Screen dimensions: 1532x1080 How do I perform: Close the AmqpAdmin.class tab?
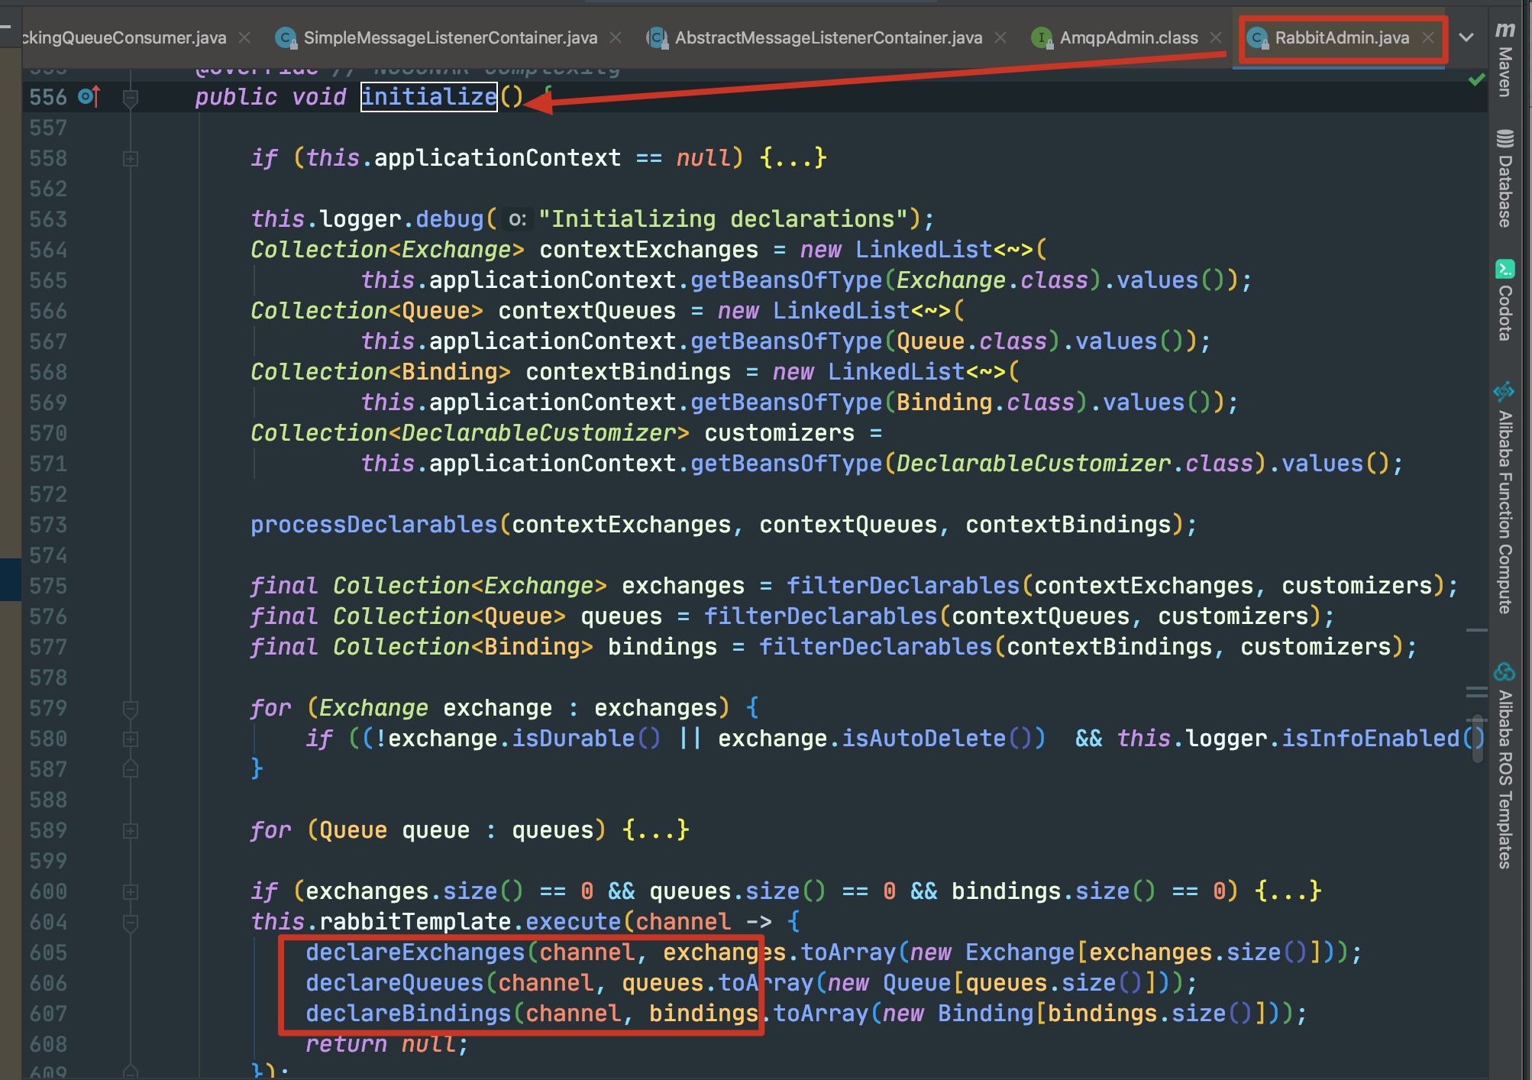(1215, 37)
